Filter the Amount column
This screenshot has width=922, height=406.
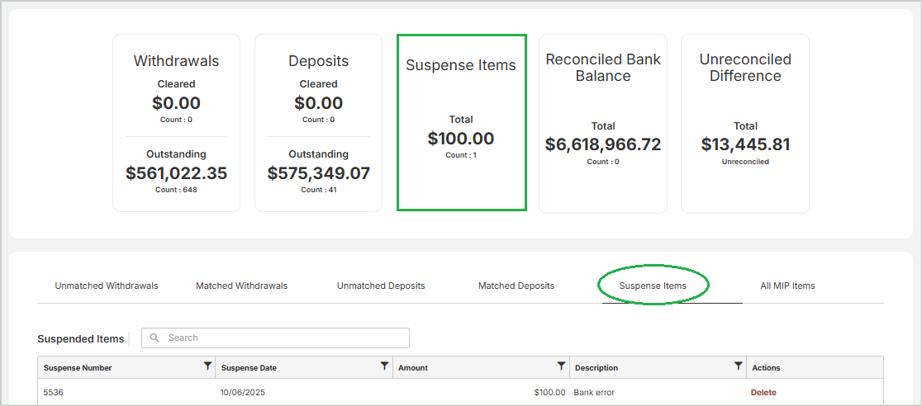click(x=561, y=366)
